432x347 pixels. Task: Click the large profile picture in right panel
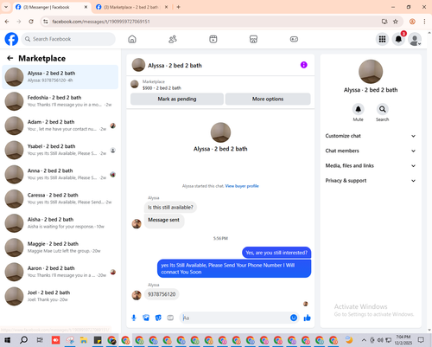371,72
